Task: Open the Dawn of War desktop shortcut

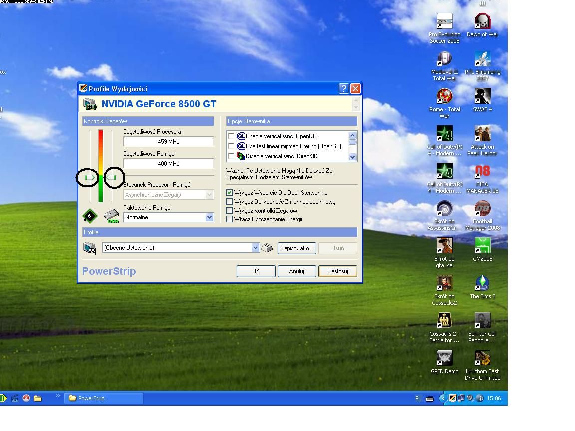Action: (482, 22)
